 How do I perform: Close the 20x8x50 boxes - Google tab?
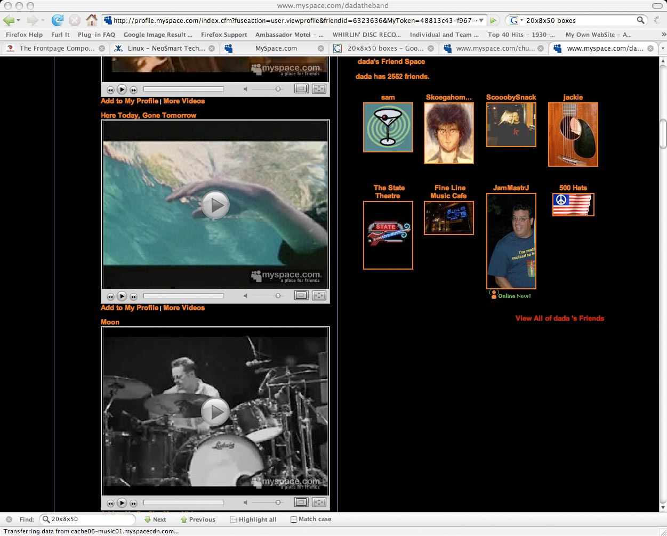431,48
